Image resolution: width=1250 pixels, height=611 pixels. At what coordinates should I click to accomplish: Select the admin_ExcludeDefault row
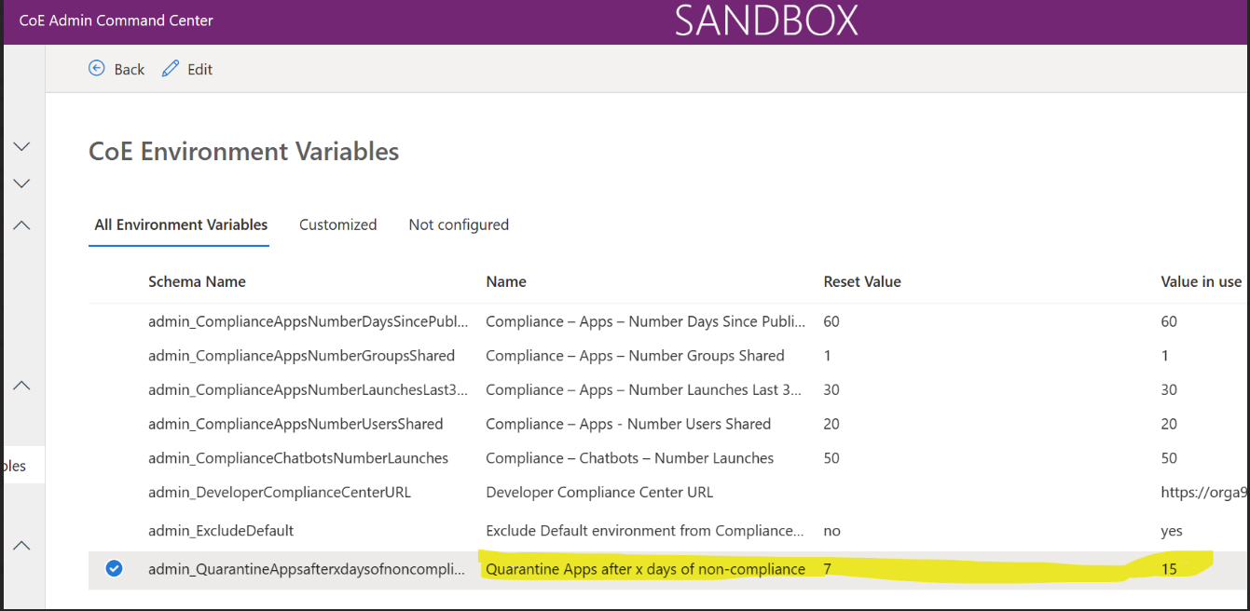pyautogui.click(x=222, y=529)
